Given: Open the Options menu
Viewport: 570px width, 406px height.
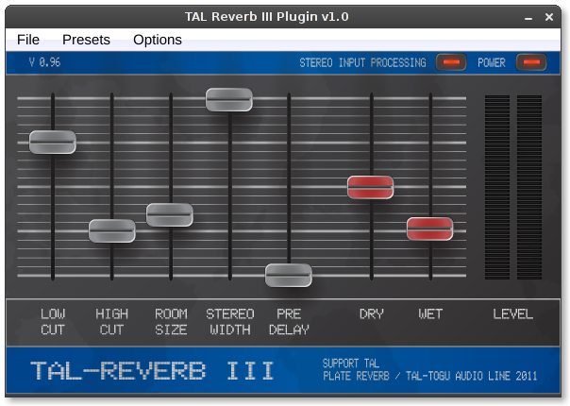Looking at the screenshot, I should point(158,40).
